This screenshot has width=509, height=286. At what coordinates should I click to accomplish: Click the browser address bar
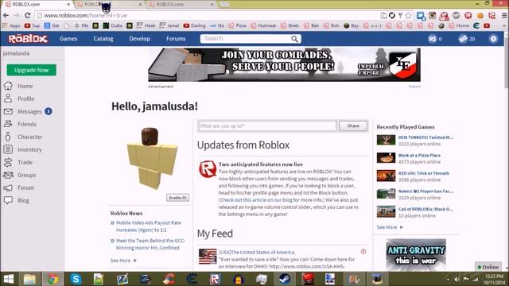[208, 15]
